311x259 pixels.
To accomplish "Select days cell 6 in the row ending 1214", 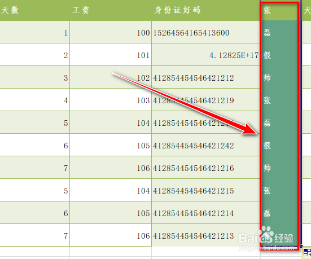I will point(34,213).
